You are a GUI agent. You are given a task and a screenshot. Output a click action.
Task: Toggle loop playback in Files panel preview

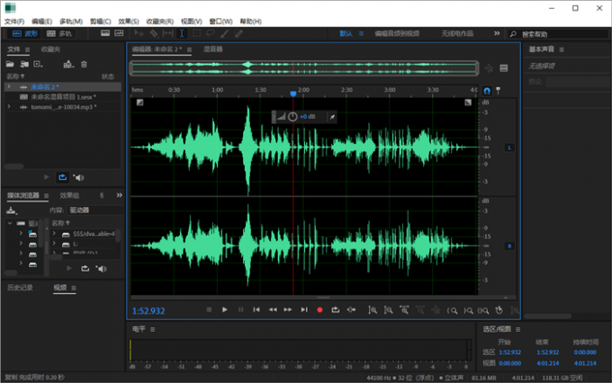click(x=62, y=177)
